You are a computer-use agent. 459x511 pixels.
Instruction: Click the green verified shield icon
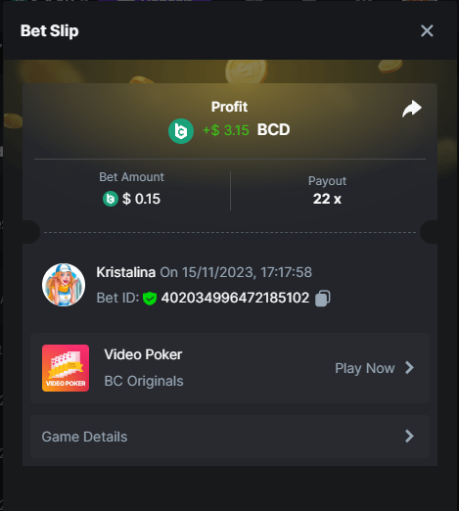coord(150,299)
